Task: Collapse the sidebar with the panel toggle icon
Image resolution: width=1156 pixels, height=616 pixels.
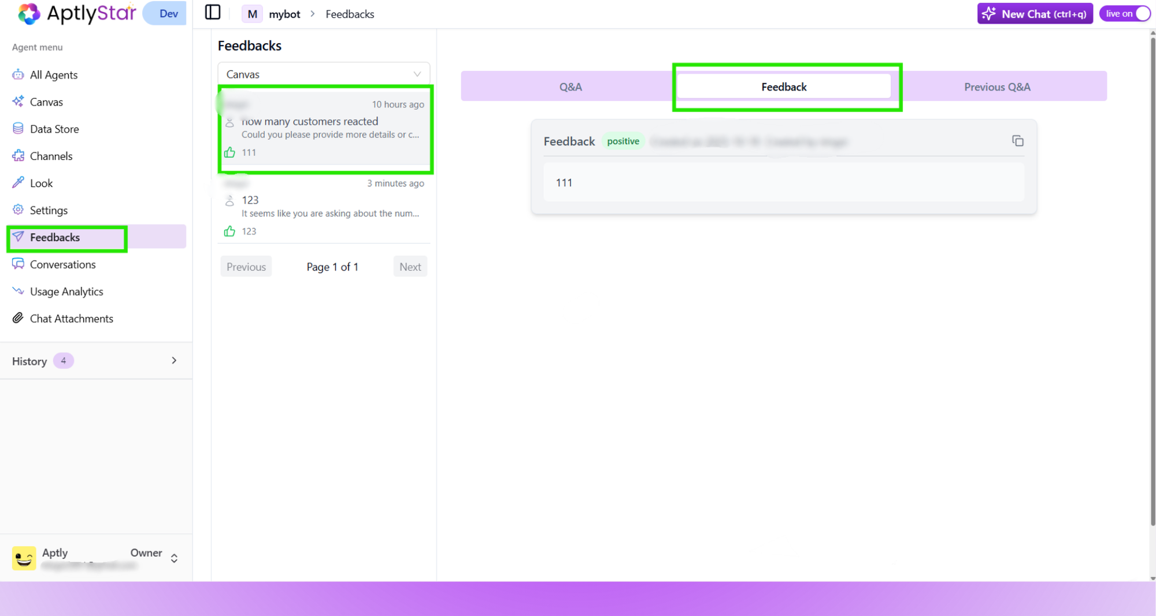Action: click(x=213, y=12)
